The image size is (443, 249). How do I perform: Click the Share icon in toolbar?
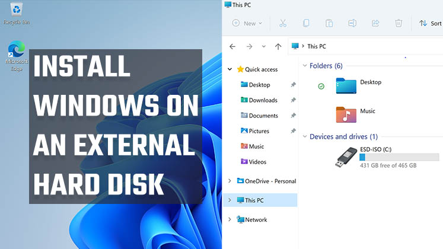tap(375, 23)
